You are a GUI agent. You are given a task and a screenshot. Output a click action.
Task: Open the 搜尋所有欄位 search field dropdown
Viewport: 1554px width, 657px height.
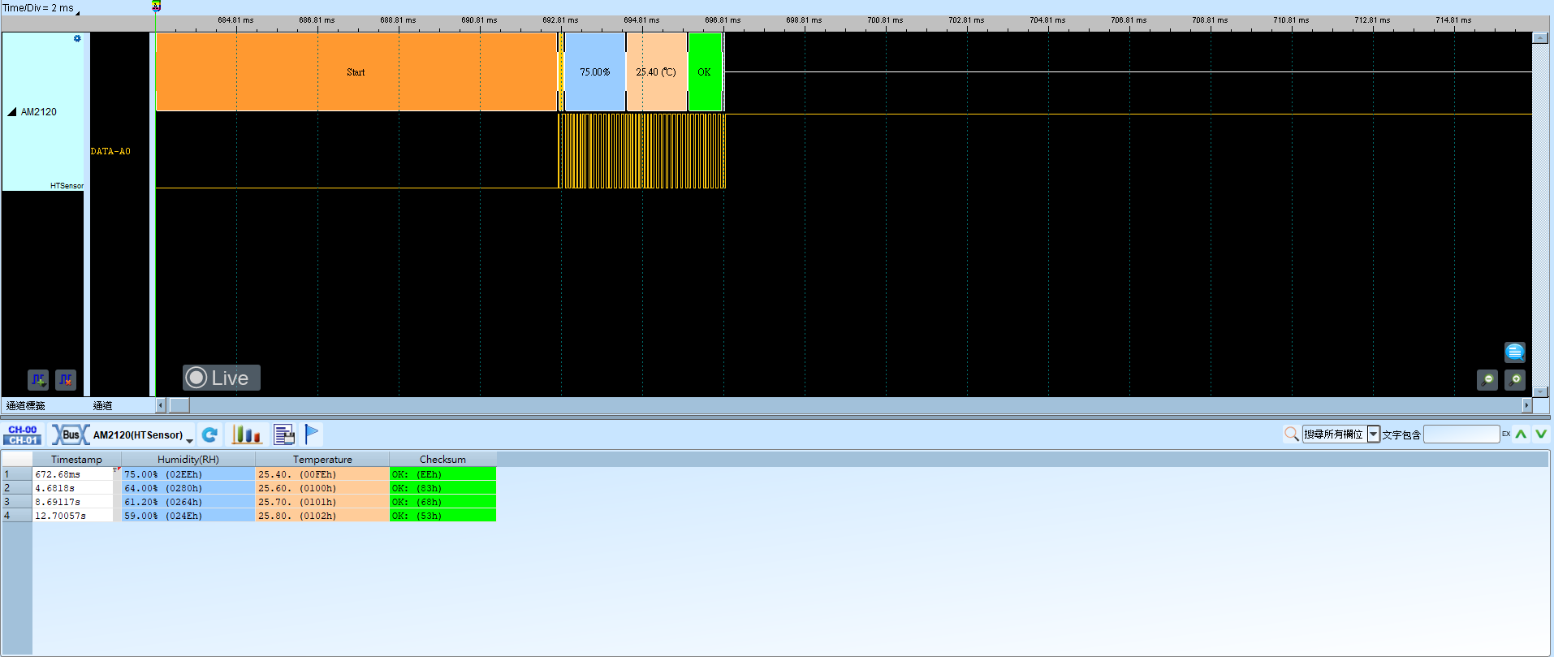pyautogui.click(x=1374, y=434)
